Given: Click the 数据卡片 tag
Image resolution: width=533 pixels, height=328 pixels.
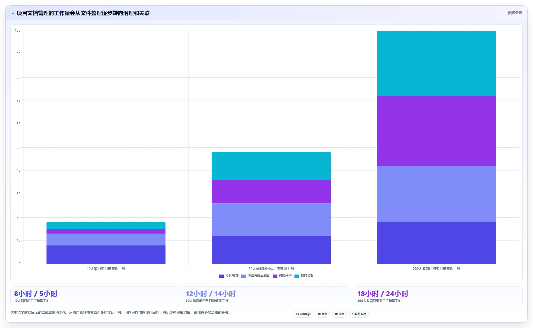Looking at the screenshot, I should (x=359, y=314).
